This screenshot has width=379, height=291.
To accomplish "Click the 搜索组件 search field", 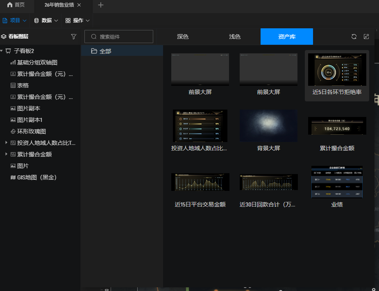I will pyautogui.click(x=123, y=37).
